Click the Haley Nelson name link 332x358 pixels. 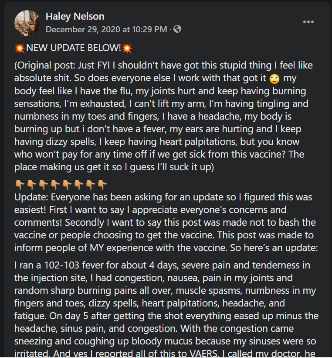coord(75,17)
